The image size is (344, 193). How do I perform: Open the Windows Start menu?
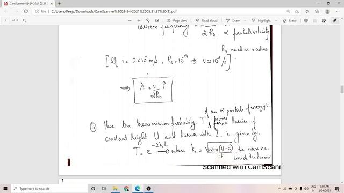tap(5, 188)
